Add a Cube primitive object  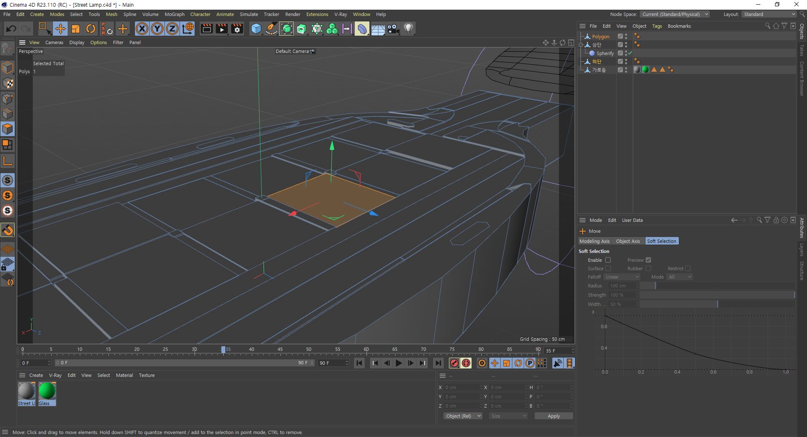coord(256,29)
